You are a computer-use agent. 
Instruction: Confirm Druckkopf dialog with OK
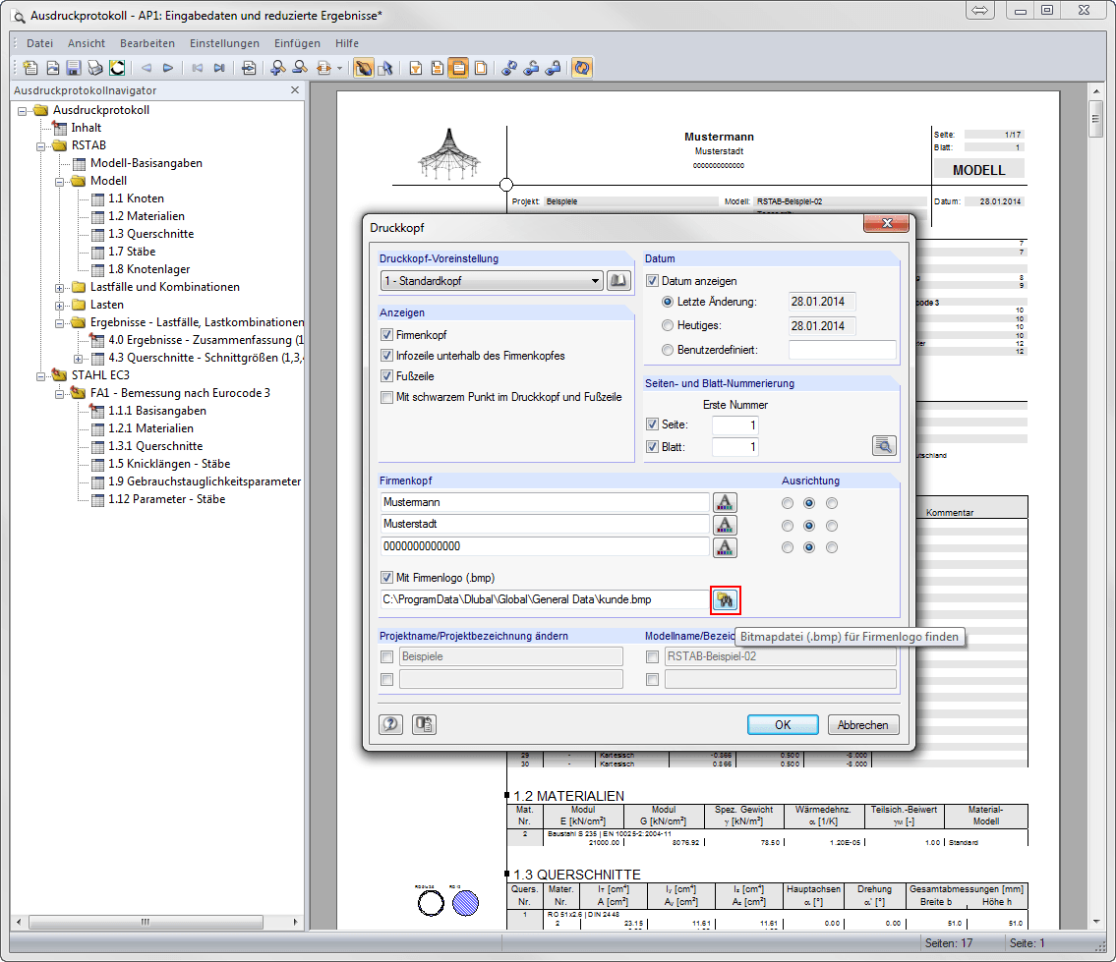783,724
